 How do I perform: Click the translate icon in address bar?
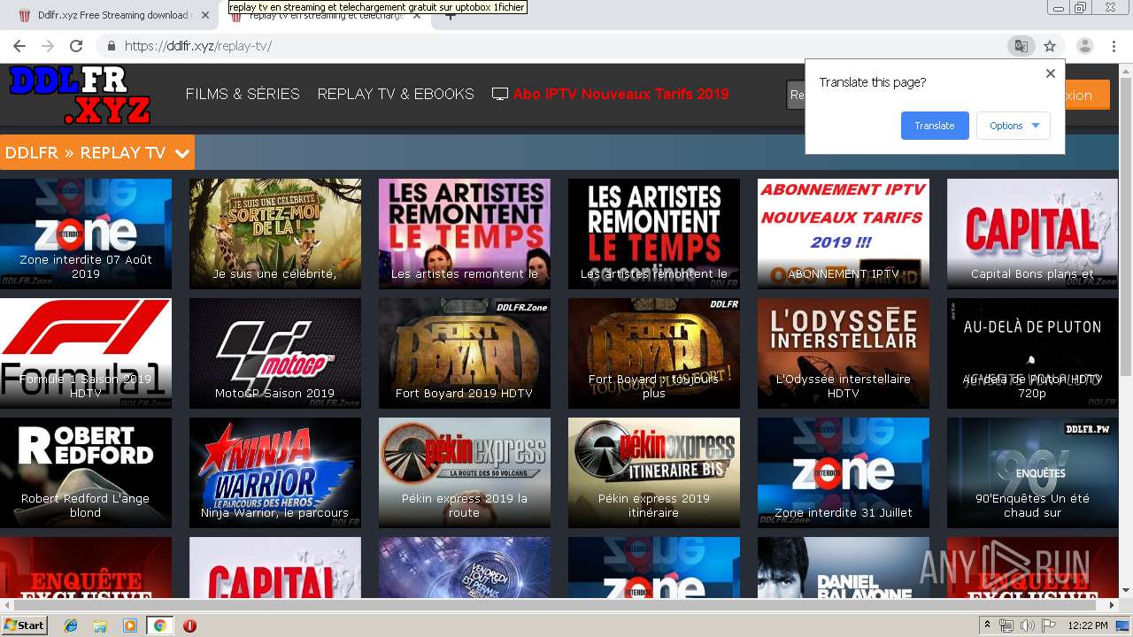[1021, 46]
